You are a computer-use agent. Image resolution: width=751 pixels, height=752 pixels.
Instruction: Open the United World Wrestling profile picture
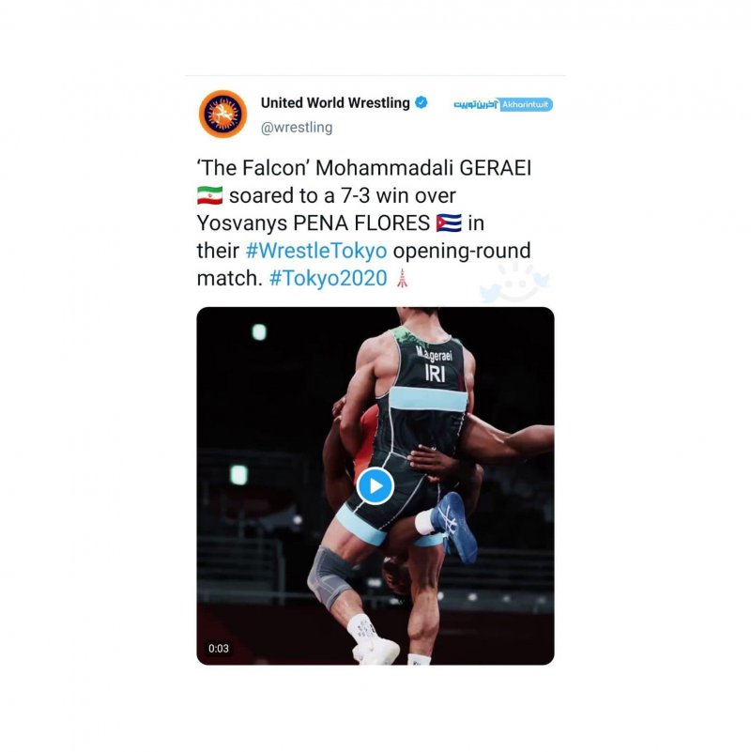tap(223, 115)
